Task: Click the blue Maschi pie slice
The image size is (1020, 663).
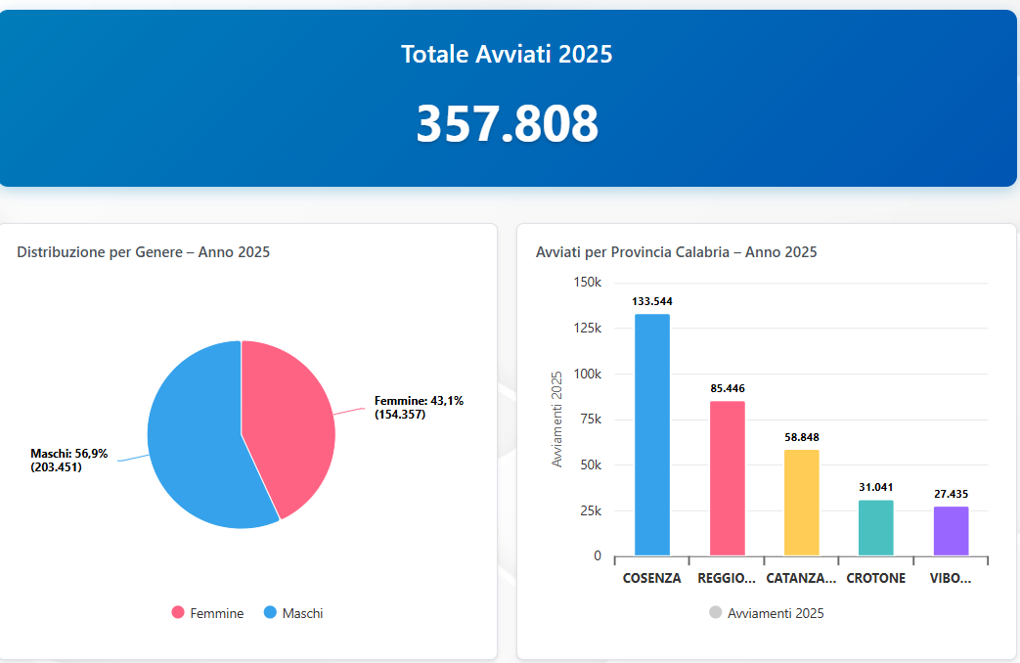Action: 196,442
